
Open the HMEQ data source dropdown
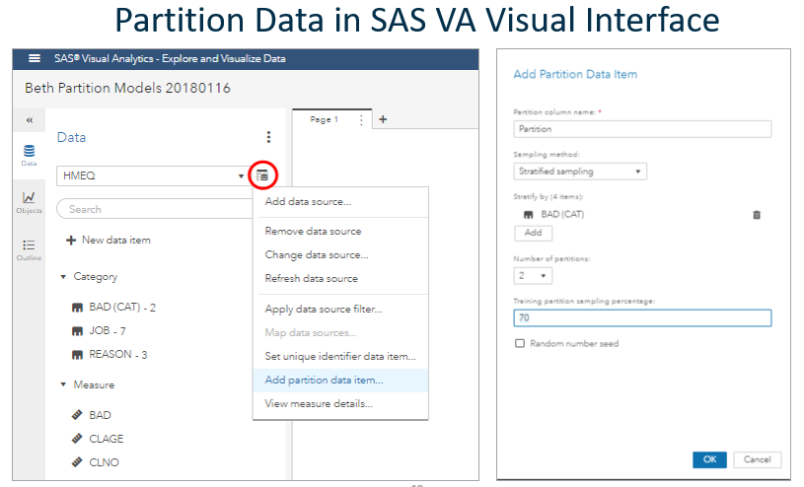point(152,175)
